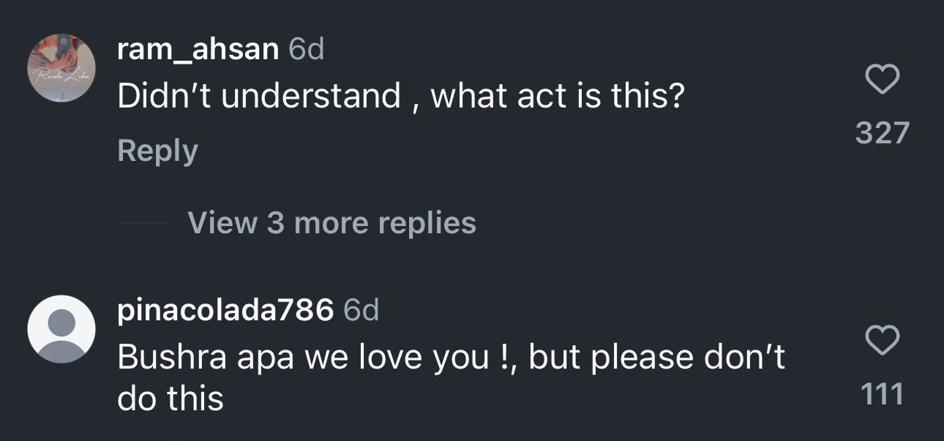This screenshot has height=441, width=944.
Task: Click the dash line beside "View 3 more replies"
Action: click(143, 222)
